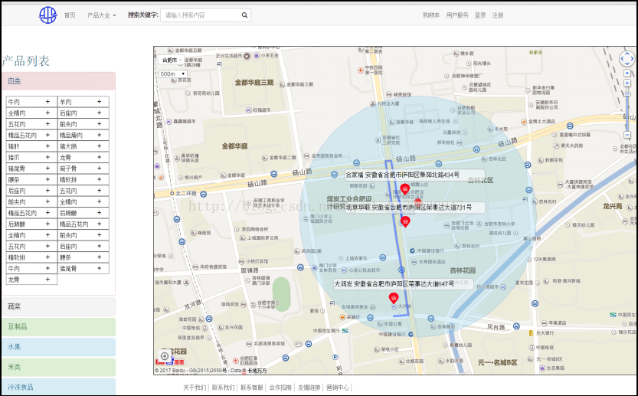The image size is (638, 396).
Task: Click the 注册 register link
Action: coord(498,15)
